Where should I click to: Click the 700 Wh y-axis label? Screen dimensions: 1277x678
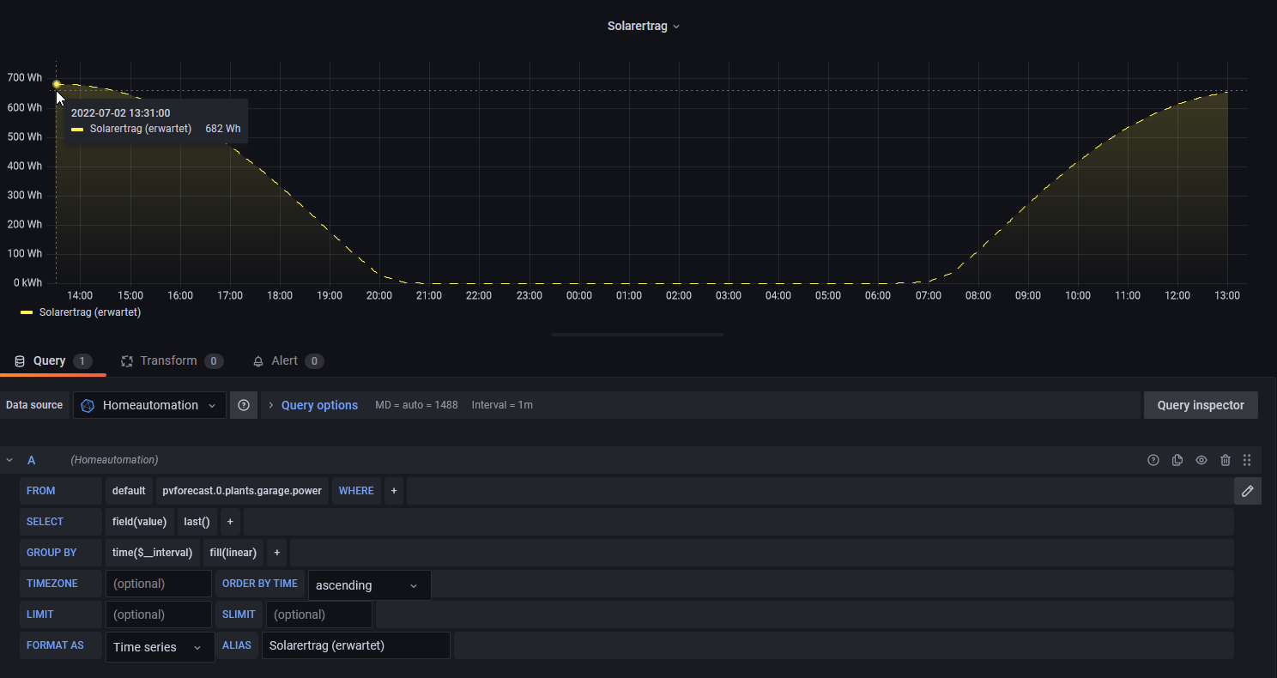coord(25,78)
